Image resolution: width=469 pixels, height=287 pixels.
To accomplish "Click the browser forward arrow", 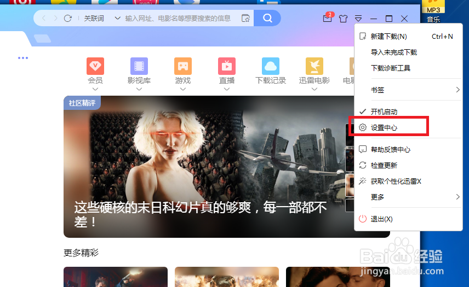I will [56, 19].
